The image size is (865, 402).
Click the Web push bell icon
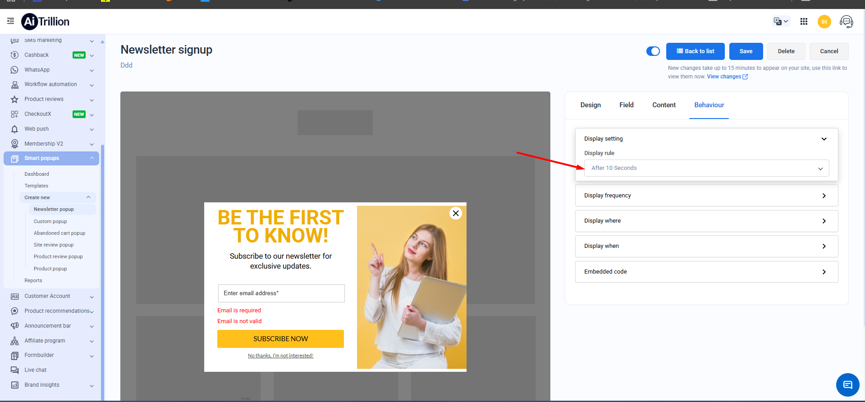pyautogui.click(x=15, y=129)
